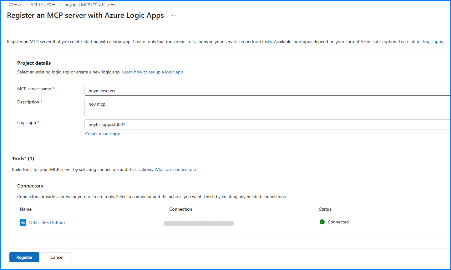Image resolution: width=451 pixels, height=270 pixels.
Task: Open Learn about logic apps link
Action: point(421,42)
